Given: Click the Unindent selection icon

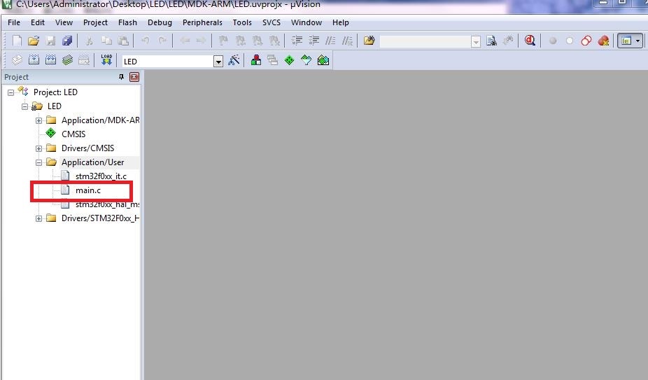Looking at the screenshot, I should point(314,41).
